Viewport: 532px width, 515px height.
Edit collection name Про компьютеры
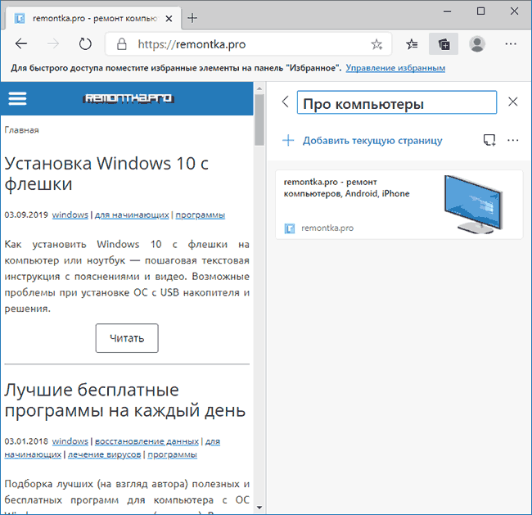397,102
